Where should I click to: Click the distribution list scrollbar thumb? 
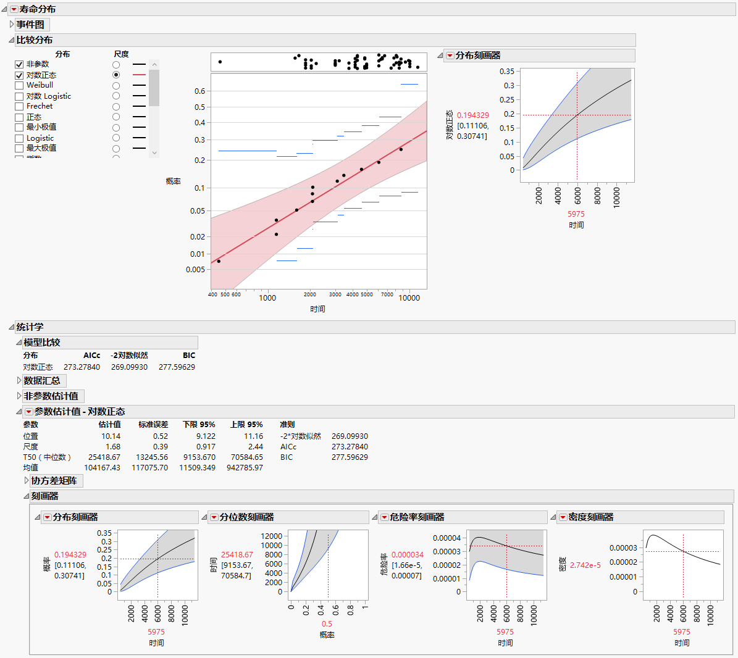[154, 88]
